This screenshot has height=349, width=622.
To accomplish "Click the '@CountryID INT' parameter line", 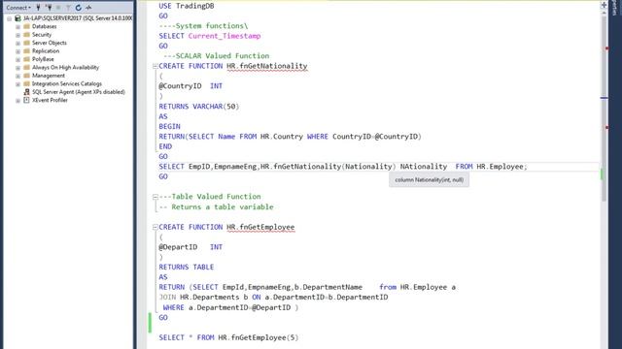I will point(190,86).
